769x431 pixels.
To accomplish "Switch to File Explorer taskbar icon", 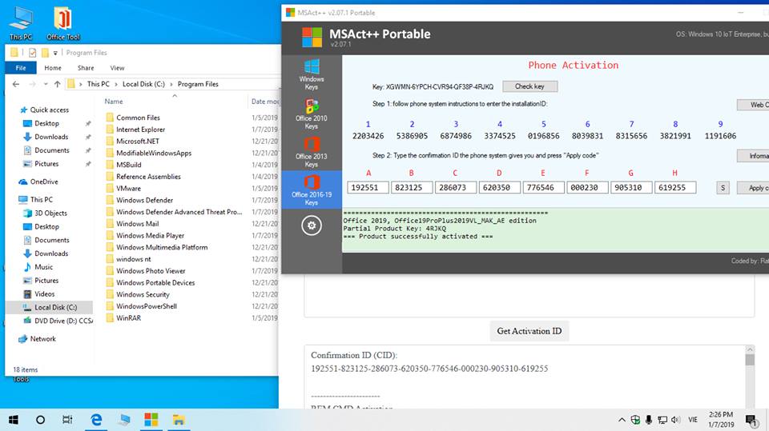I will 179,420.
